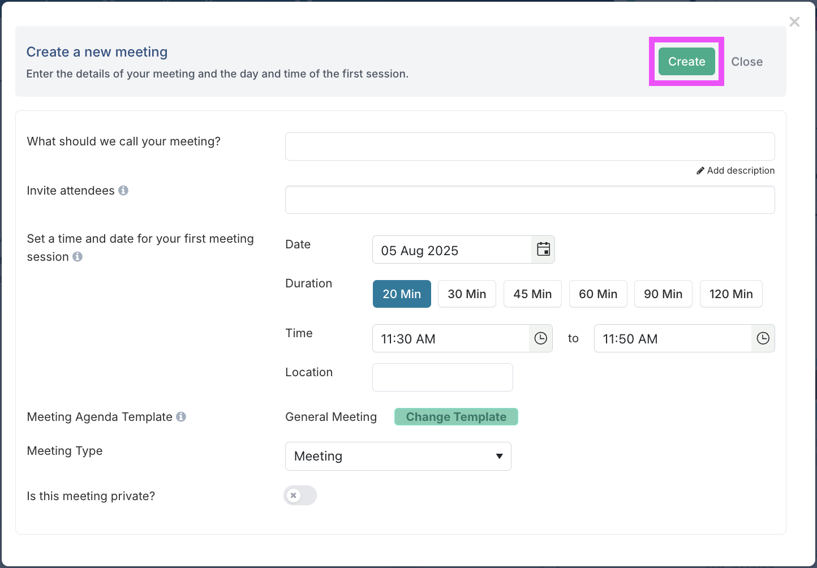Image resolution: width=817 pixels, height=568 pixels.
Task: Select the 20 Min duration option
Action: pyautogui.click(x=402, y=294)
